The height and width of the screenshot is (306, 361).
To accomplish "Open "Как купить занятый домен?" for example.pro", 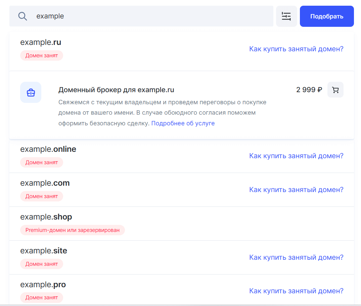I will tap(296, 291).
